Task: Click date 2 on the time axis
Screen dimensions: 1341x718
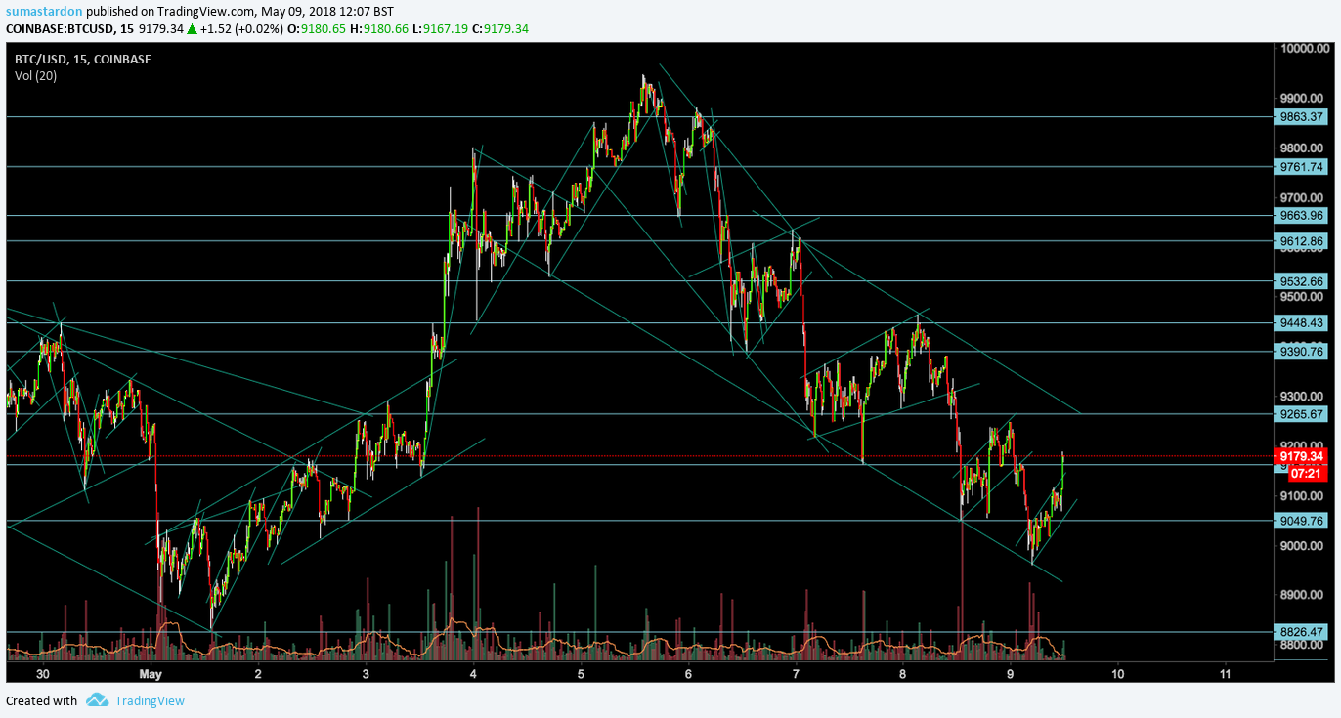Action: click(x=258, y=674)
